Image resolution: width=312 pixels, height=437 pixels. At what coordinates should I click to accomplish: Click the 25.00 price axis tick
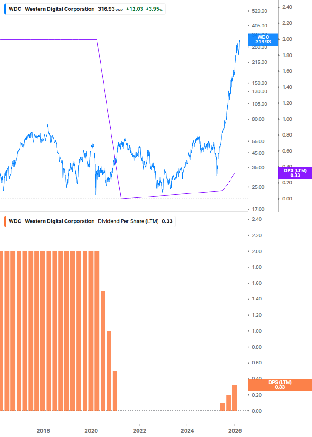[x=258, y=187]
